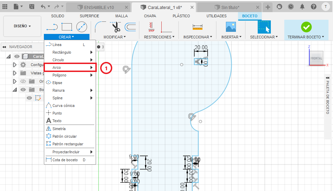Open the user profile T avatar
This screenshot has width=333, height=191.
[x=325, y=7]
